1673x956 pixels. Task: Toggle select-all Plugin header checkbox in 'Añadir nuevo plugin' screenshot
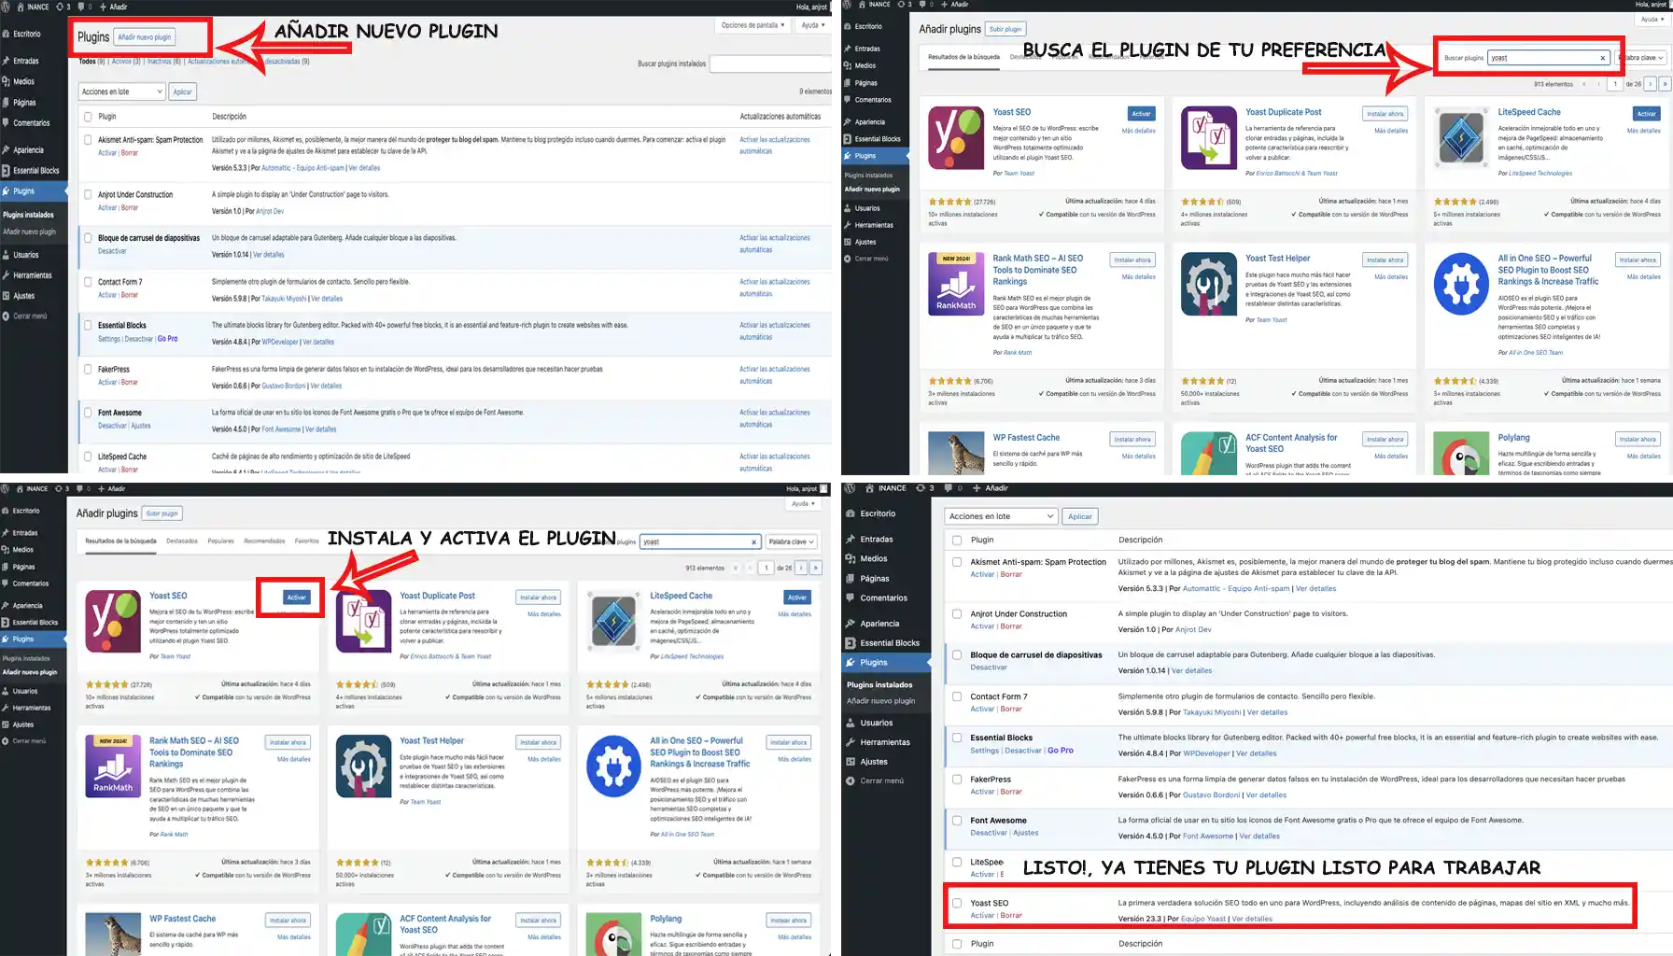(88, 117)
